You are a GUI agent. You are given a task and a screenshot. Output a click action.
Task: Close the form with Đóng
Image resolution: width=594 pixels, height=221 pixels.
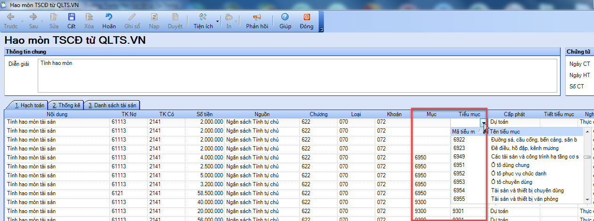tap(306, 21)
